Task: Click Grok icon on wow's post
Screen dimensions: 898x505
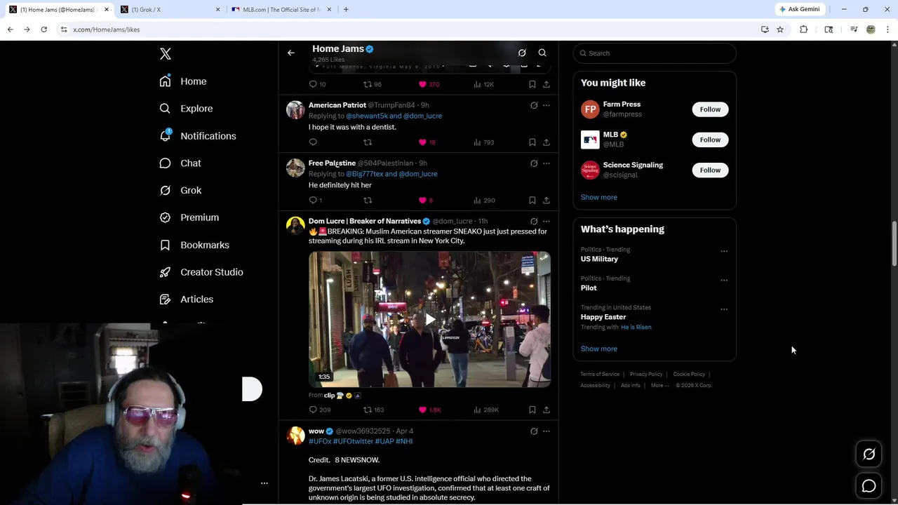Action: [534, 431]
